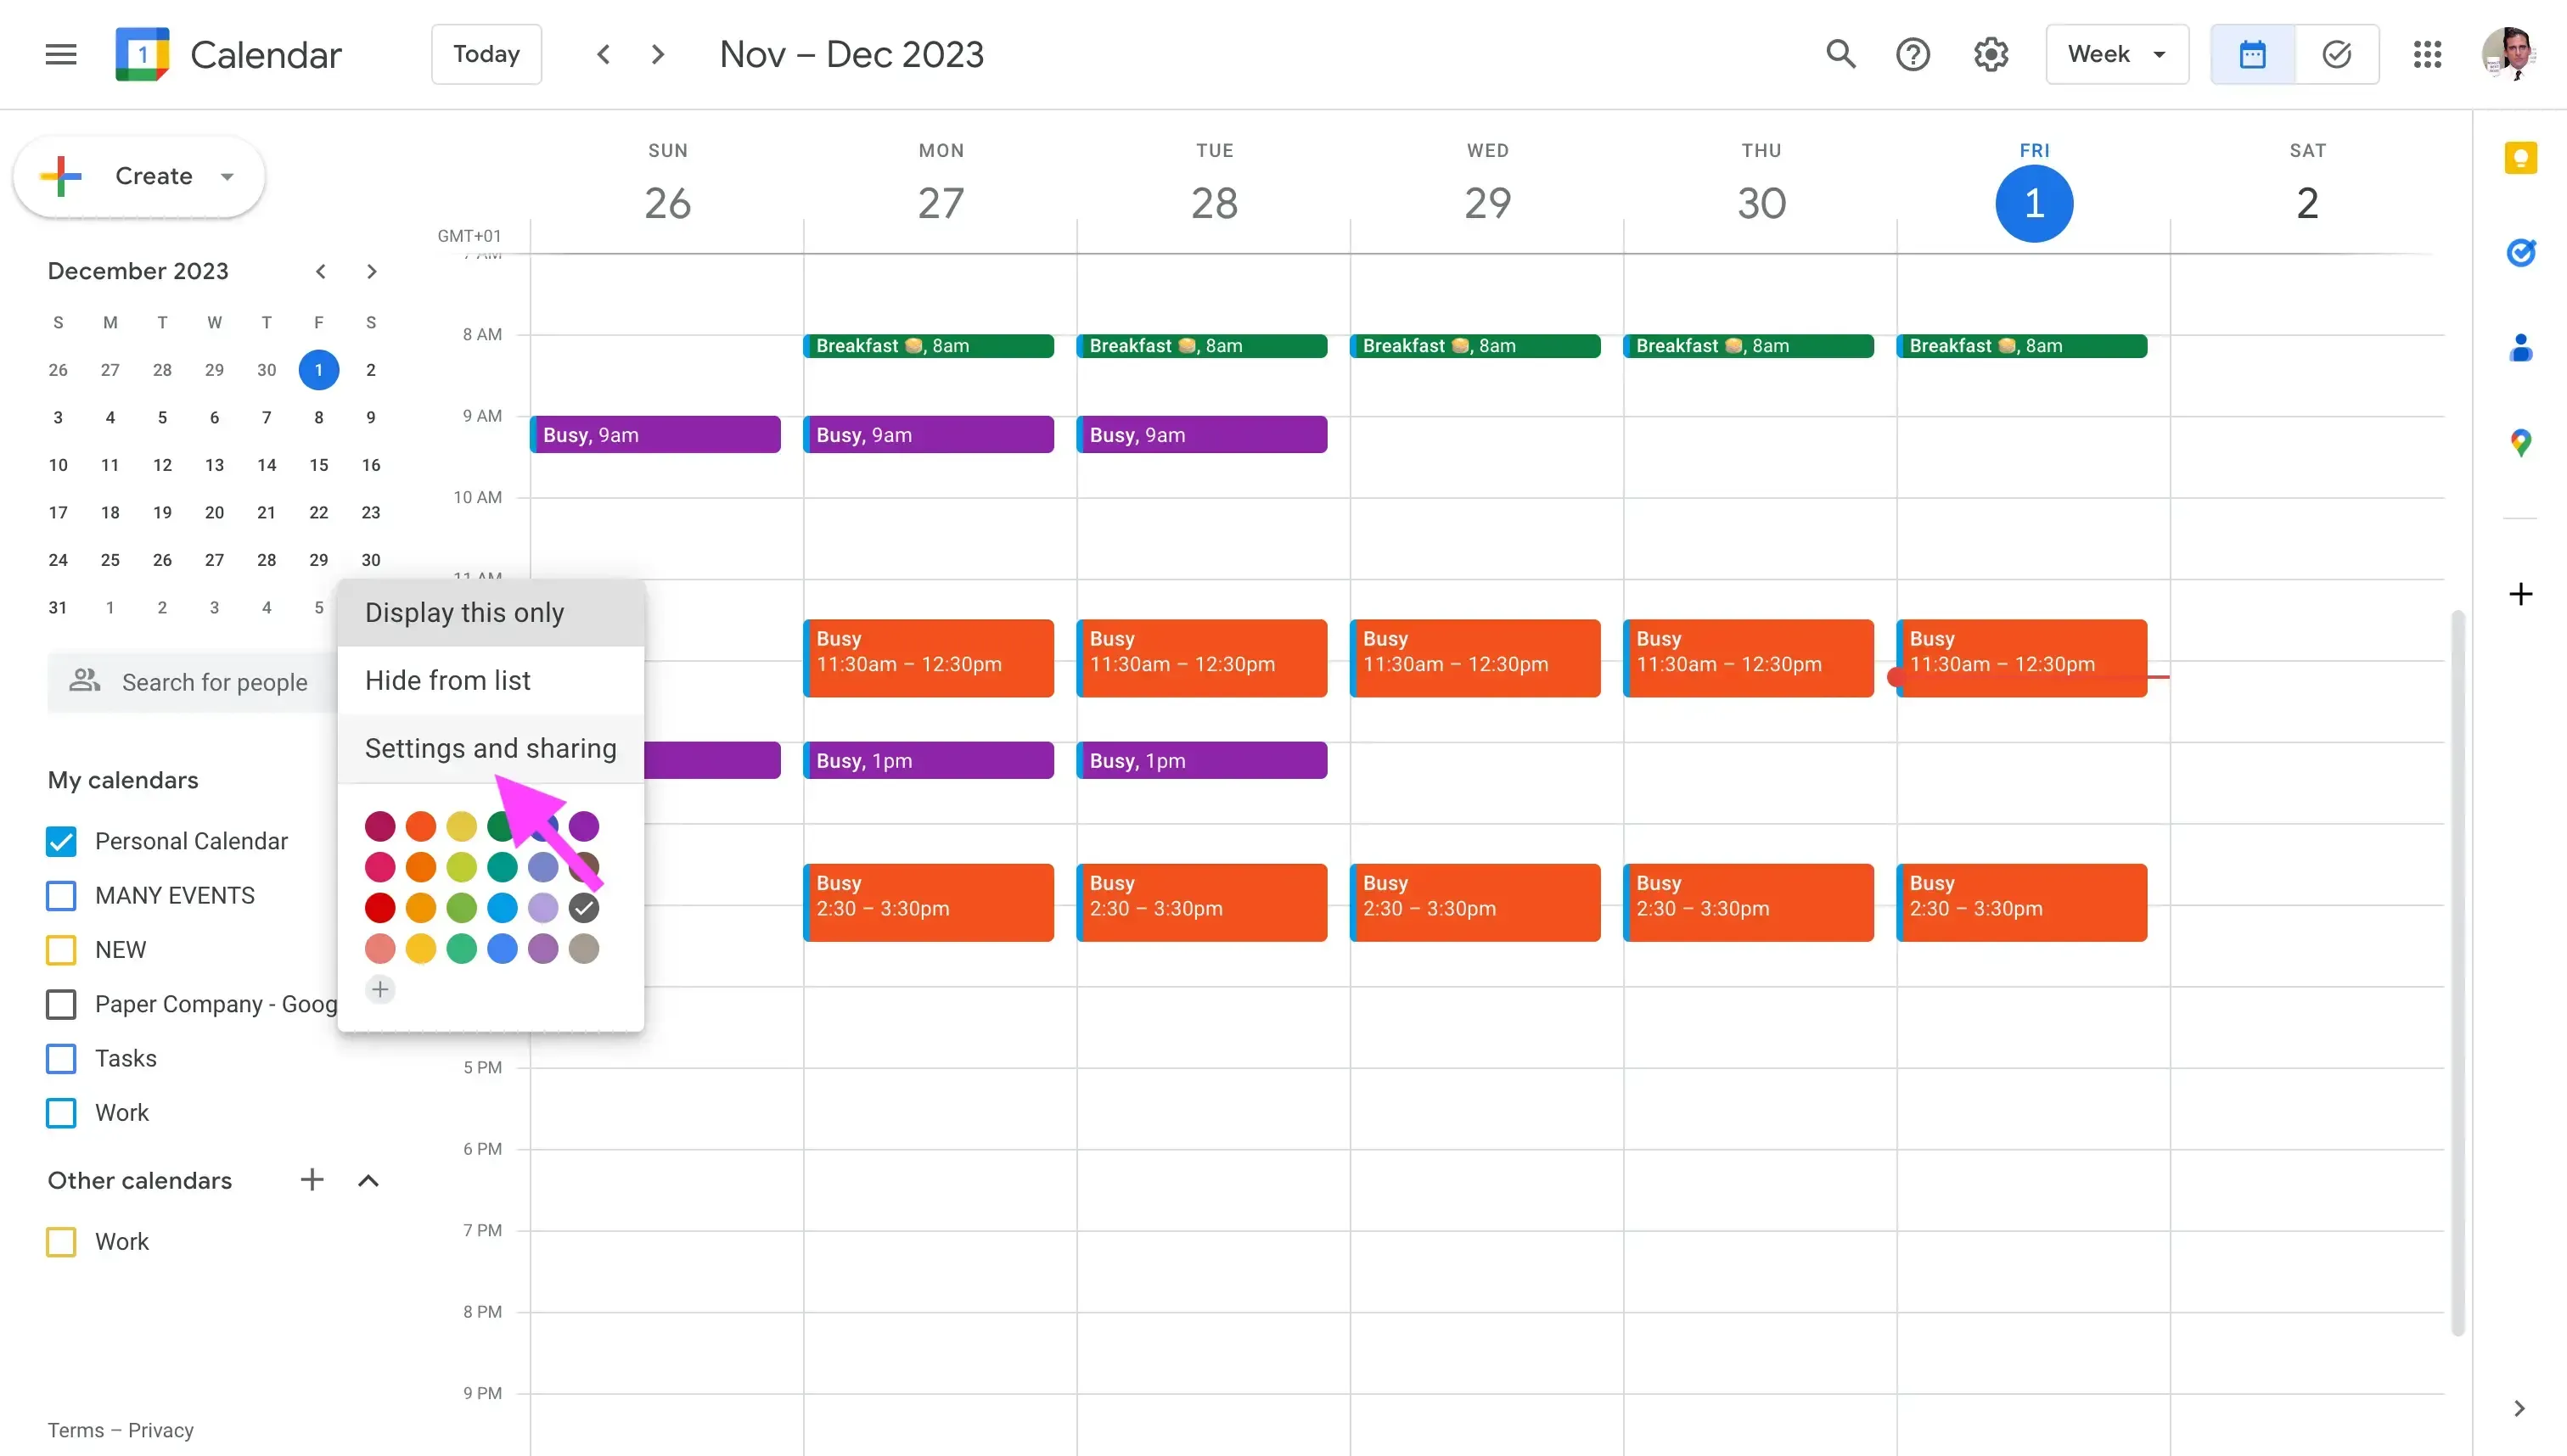Expand the Create button dropdown arrow

click(x=226, y=176)
